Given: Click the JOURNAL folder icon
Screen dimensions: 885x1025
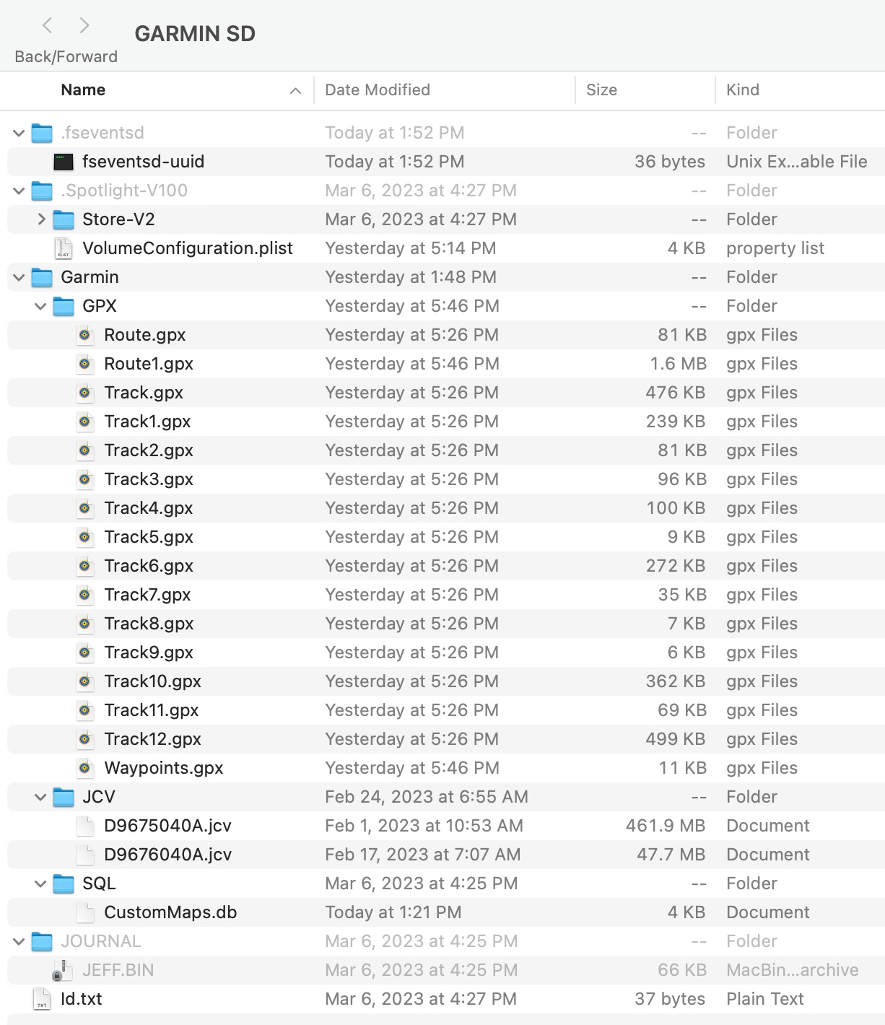Looking at the screenshot, I should coord(42,941).
